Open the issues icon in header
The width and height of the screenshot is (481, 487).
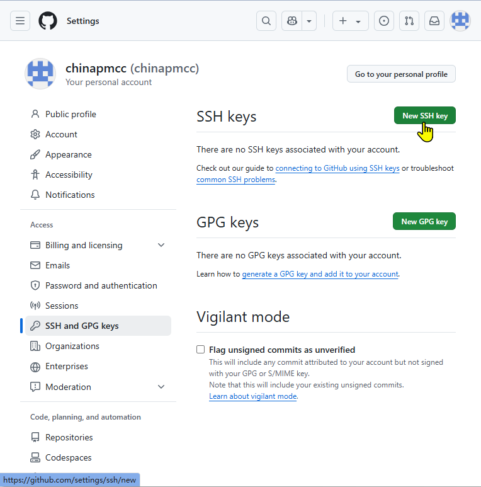pos(384,21)
